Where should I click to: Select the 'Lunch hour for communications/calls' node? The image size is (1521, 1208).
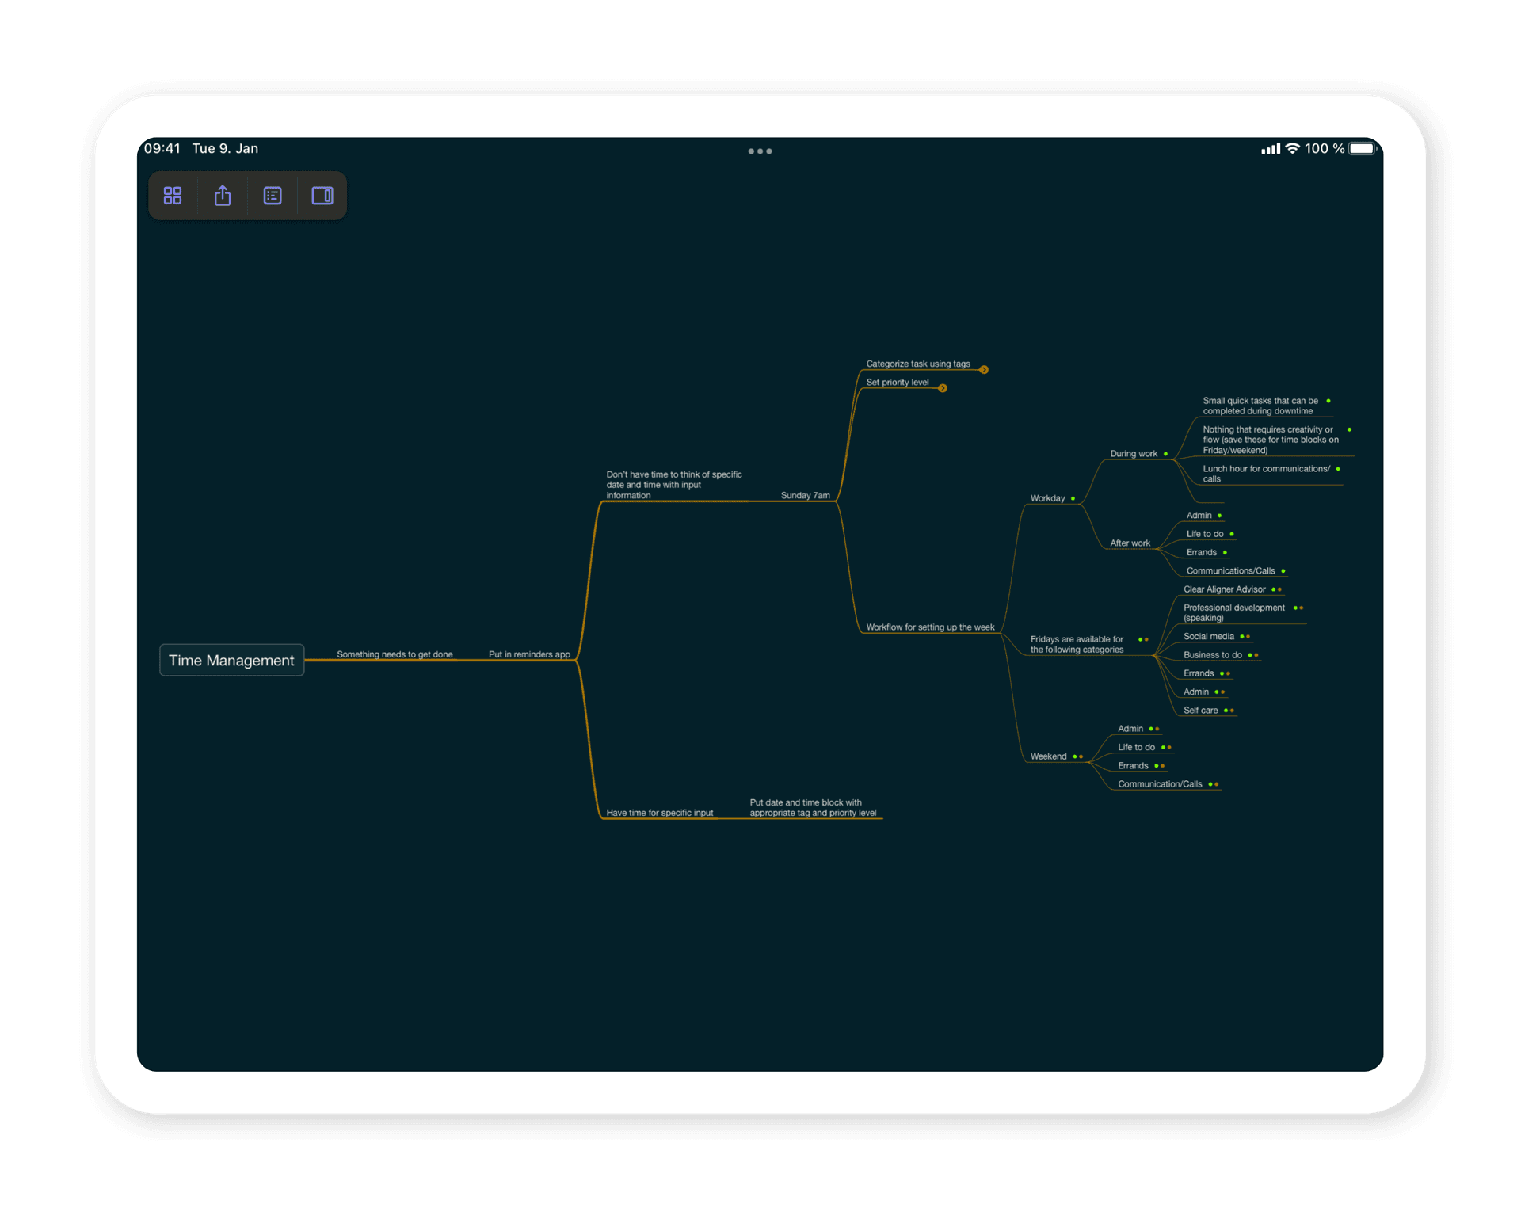click(x=1266, y=473)
